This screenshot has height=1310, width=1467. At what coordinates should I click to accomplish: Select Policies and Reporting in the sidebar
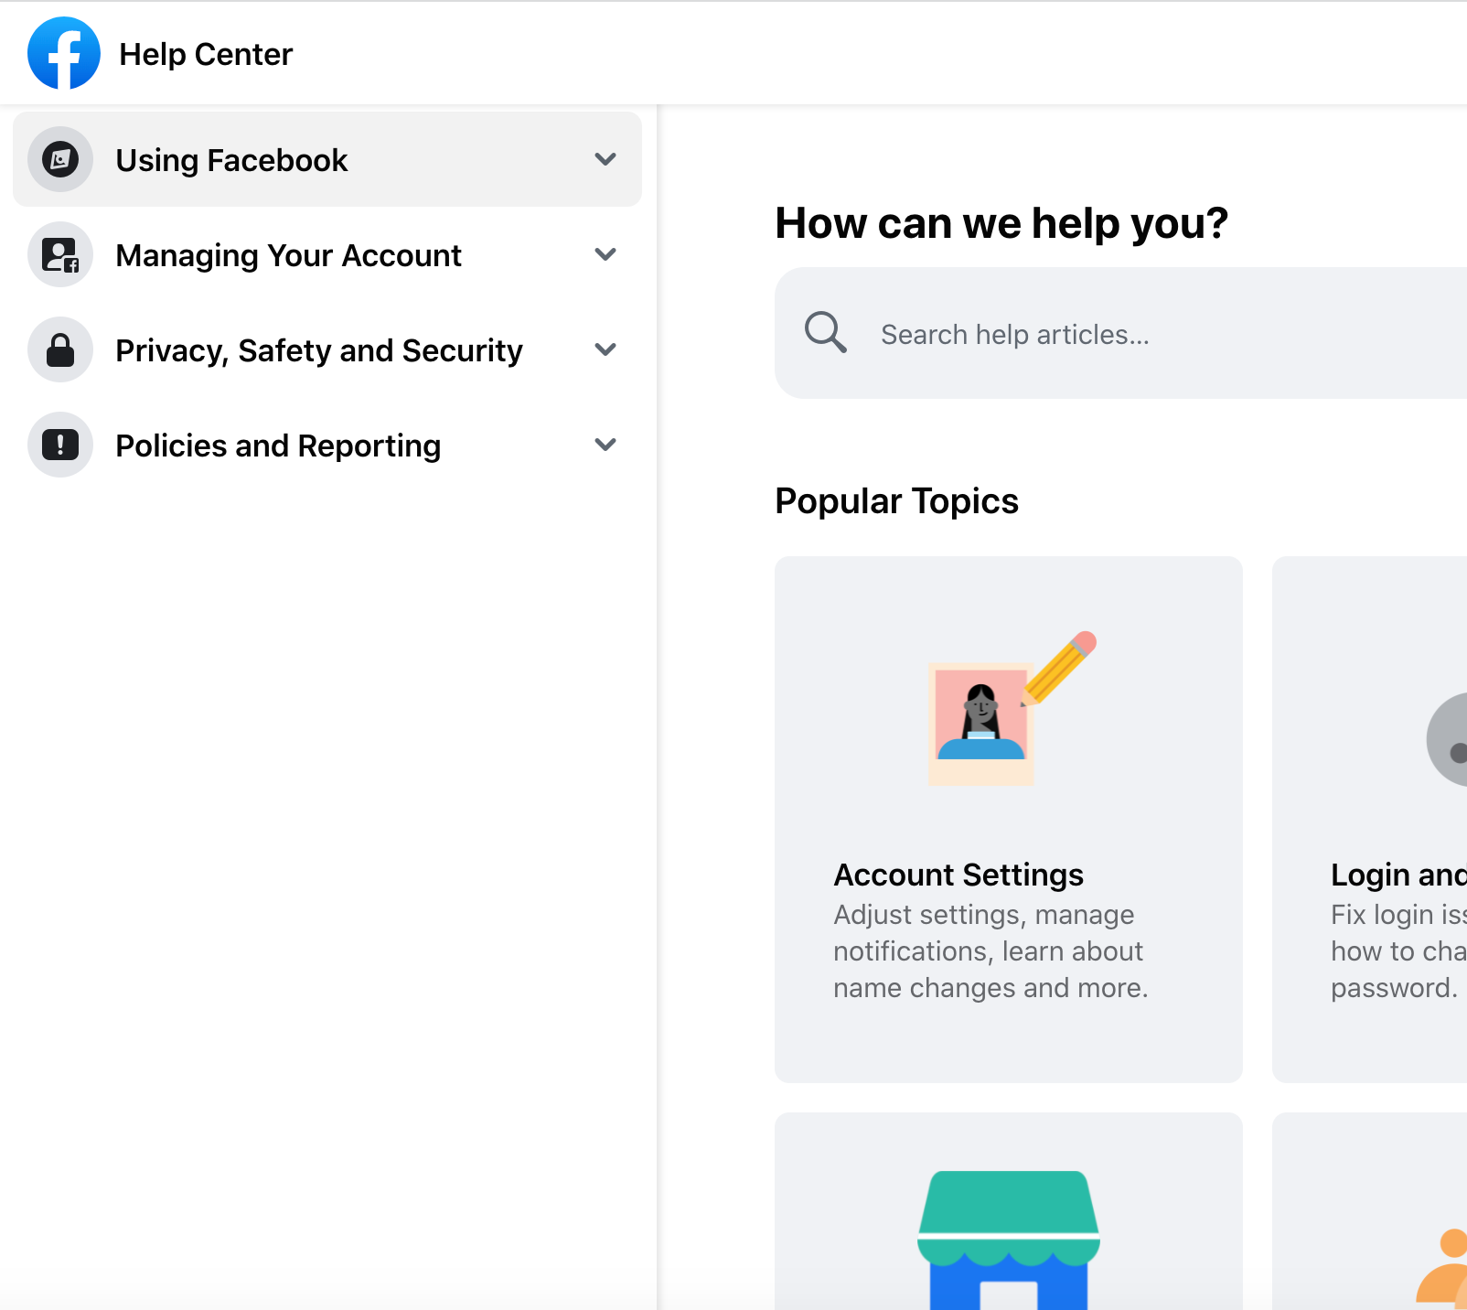point(277,446)
